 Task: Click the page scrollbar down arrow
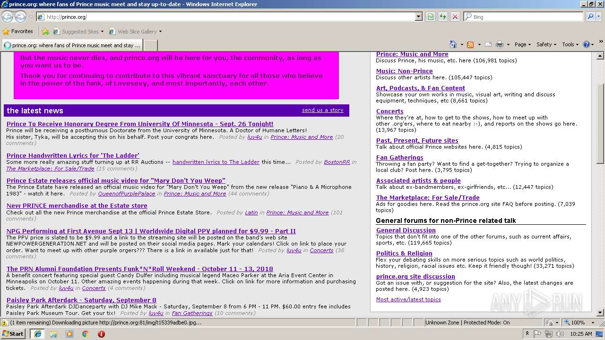pyautogui.click(x=600, y=312)
